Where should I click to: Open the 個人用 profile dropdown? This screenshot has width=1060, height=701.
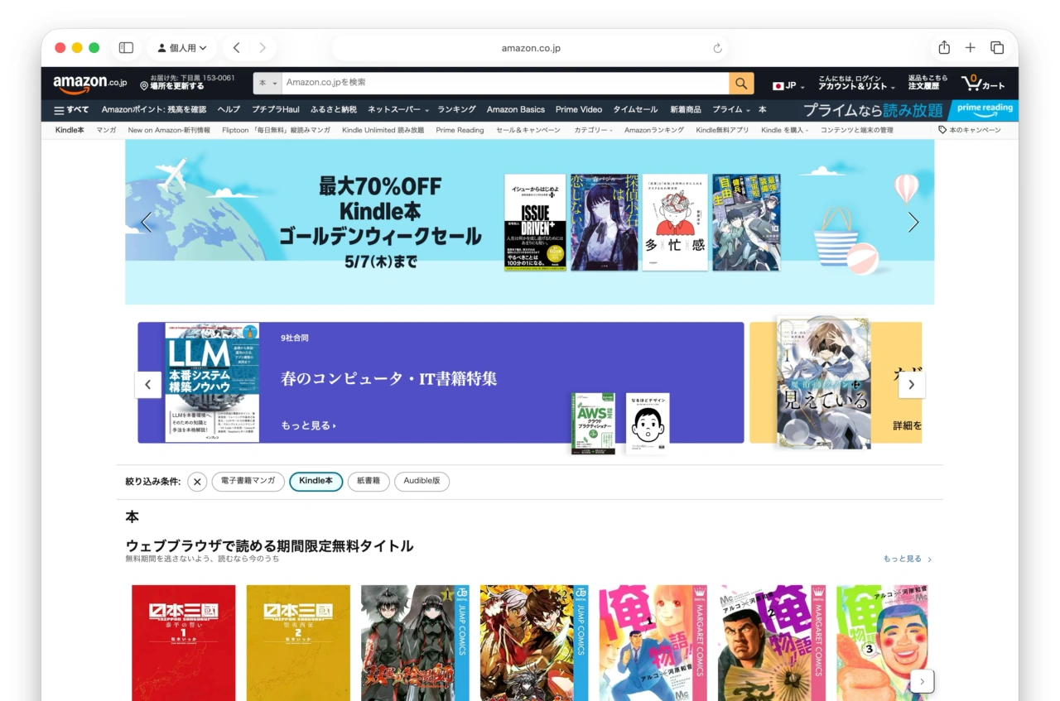(182, 48)
